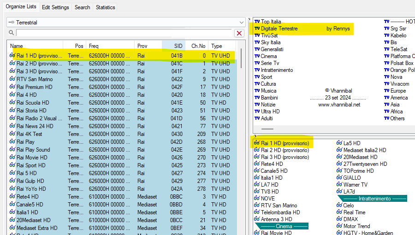This screenshot has width=415, height=235.
Task: Sort channel list by Pos column
Action: coord(74,46)
